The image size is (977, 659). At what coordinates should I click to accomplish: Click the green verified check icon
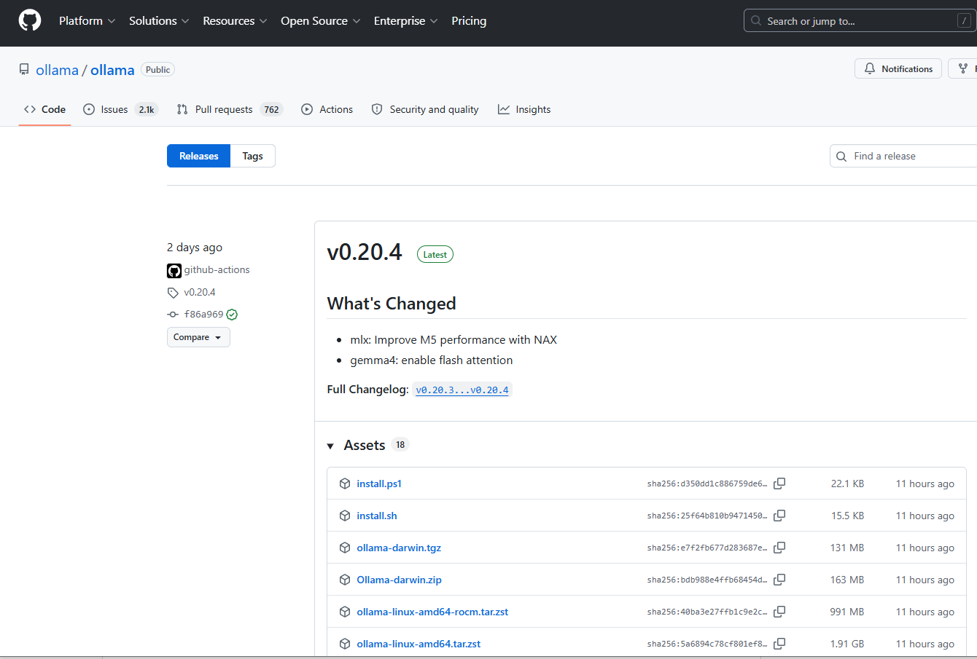tap(232, 315)
